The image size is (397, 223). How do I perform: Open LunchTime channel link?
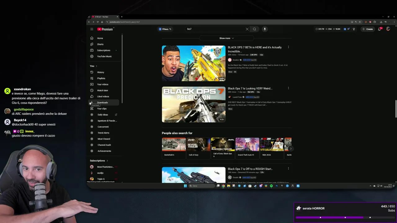[237, 97]
